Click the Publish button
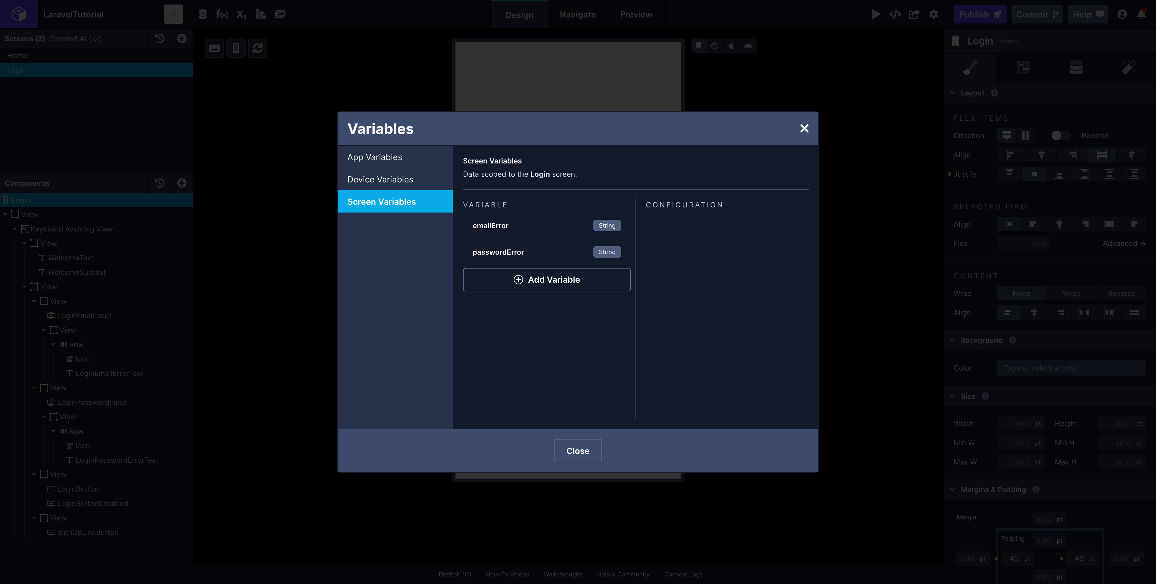 (x=980, y=14)
